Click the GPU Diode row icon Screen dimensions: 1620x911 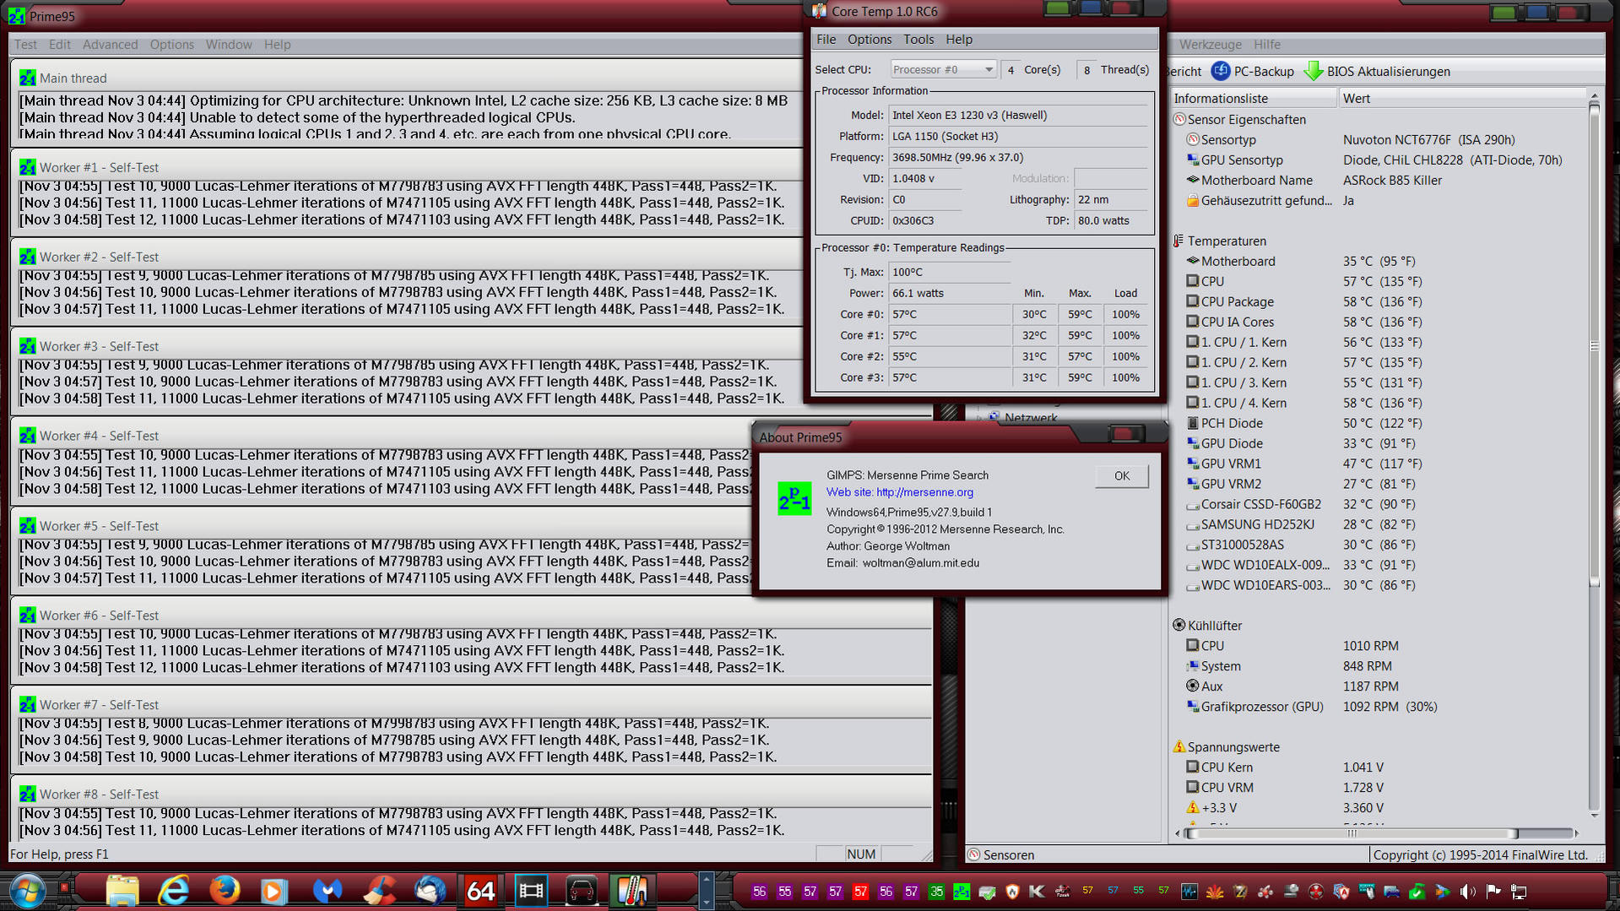click(1193, 443)
